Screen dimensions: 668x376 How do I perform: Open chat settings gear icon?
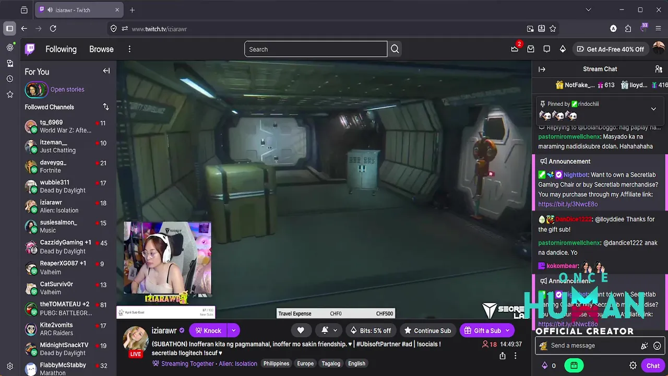click(x=633, y=366)
